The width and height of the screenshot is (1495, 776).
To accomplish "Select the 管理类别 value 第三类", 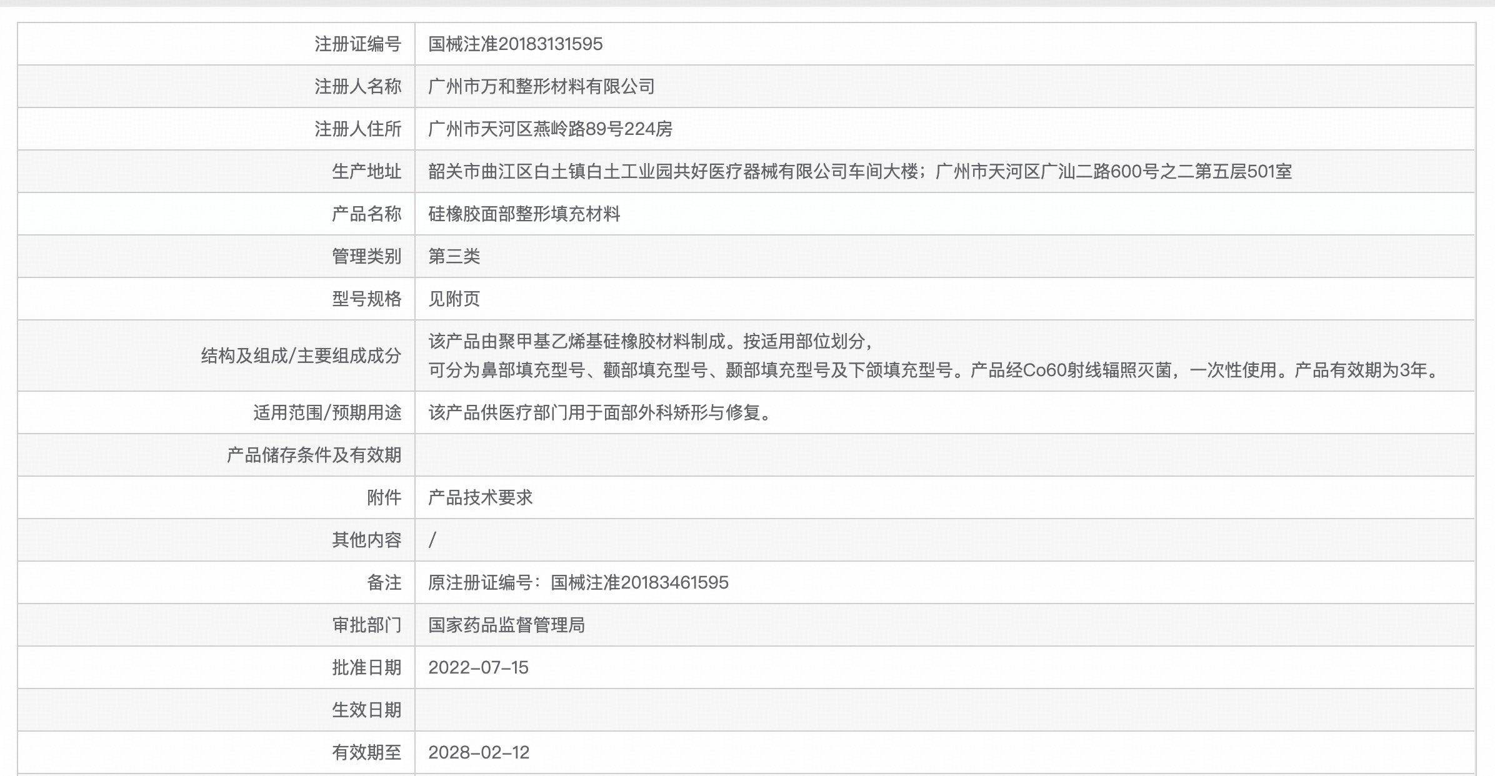I will coord(449,256).
